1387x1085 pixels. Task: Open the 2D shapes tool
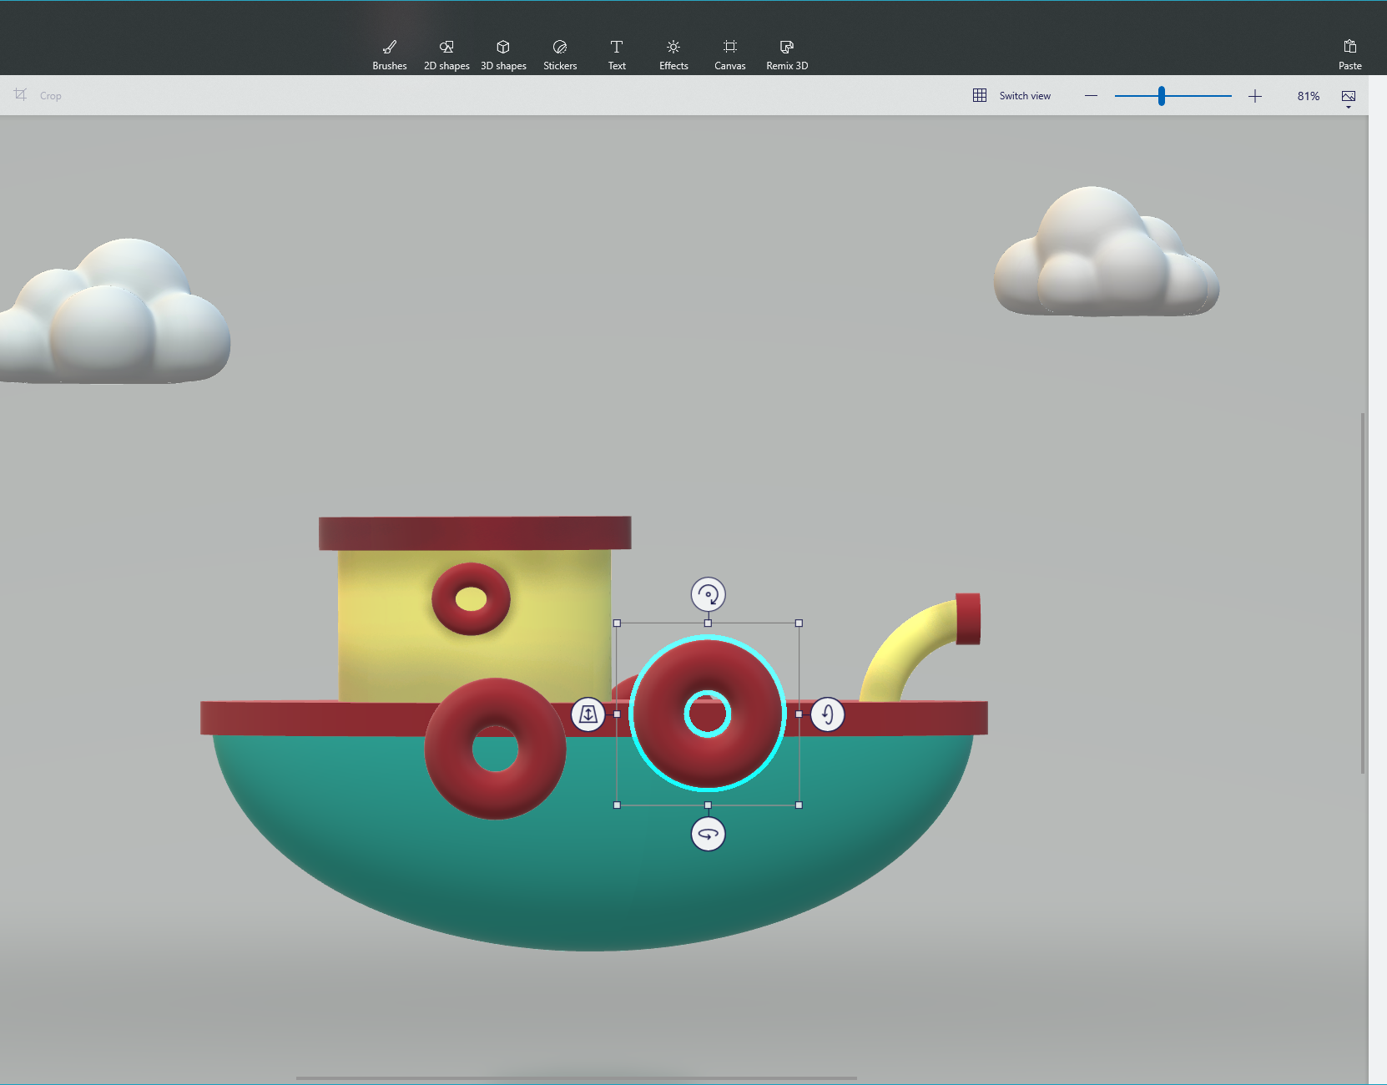tap(446, 54)
